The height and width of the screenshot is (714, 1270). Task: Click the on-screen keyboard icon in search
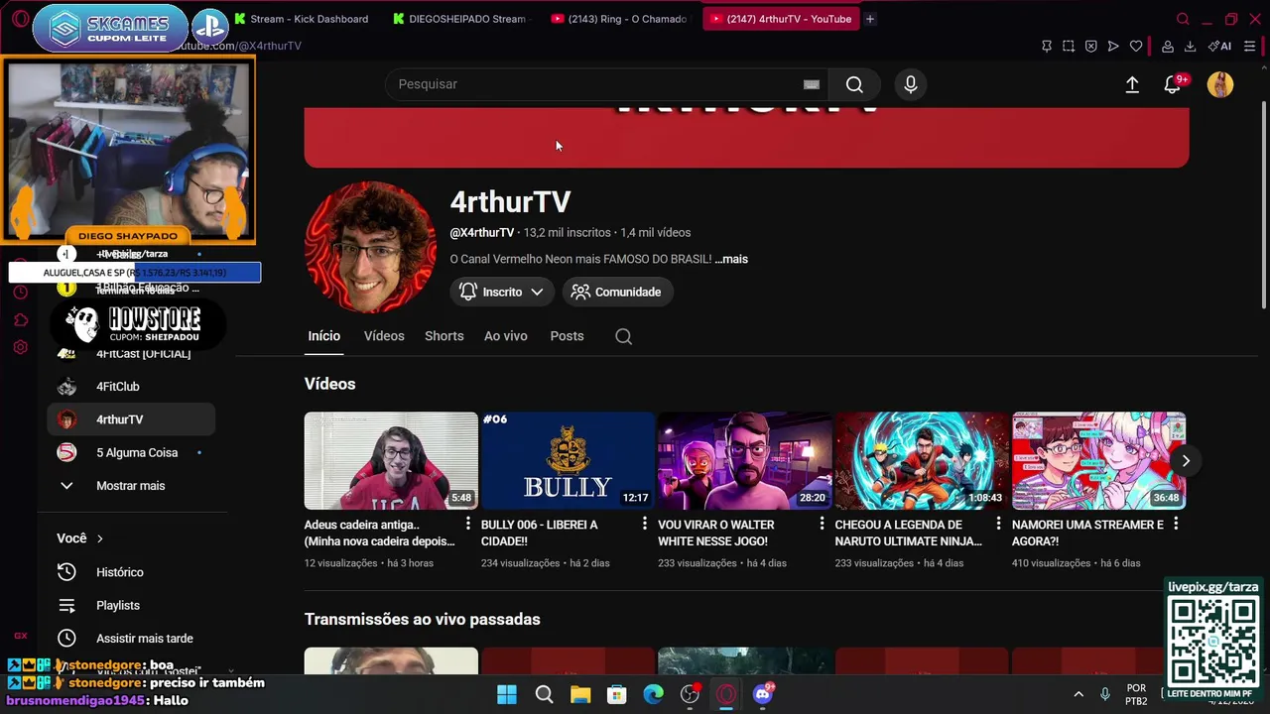(812, 84)
